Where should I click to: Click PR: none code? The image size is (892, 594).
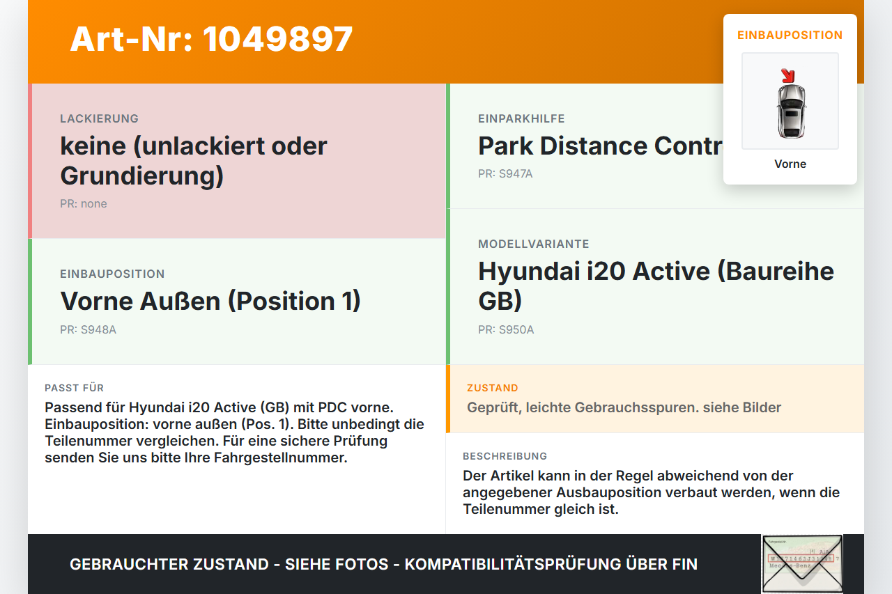click(x=84, y=204)
